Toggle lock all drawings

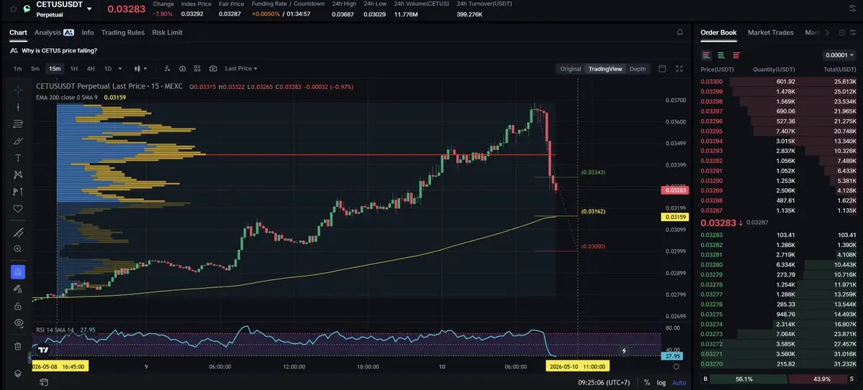(17, 306)
